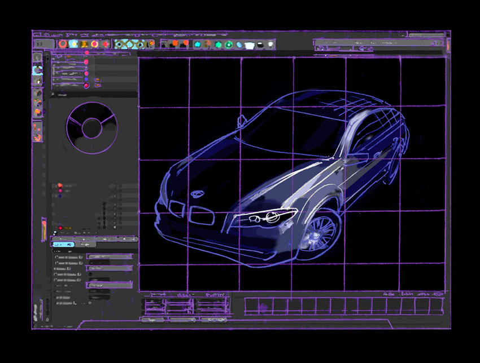Select the small yellow icon in left sidebar

pos(38,82)
